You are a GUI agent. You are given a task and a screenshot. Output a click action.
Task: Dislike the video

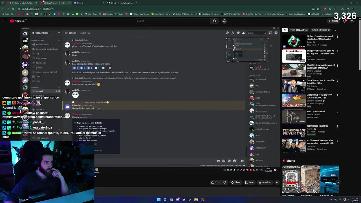[x=224, y=182]
